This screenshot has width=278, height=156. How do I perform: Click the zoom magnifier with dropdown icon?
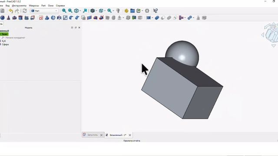(x=109, y=11)
